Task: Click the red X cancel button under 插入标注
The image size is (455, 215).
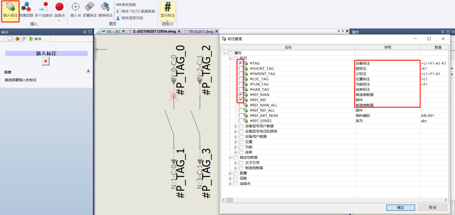Action: pos(46,61)
